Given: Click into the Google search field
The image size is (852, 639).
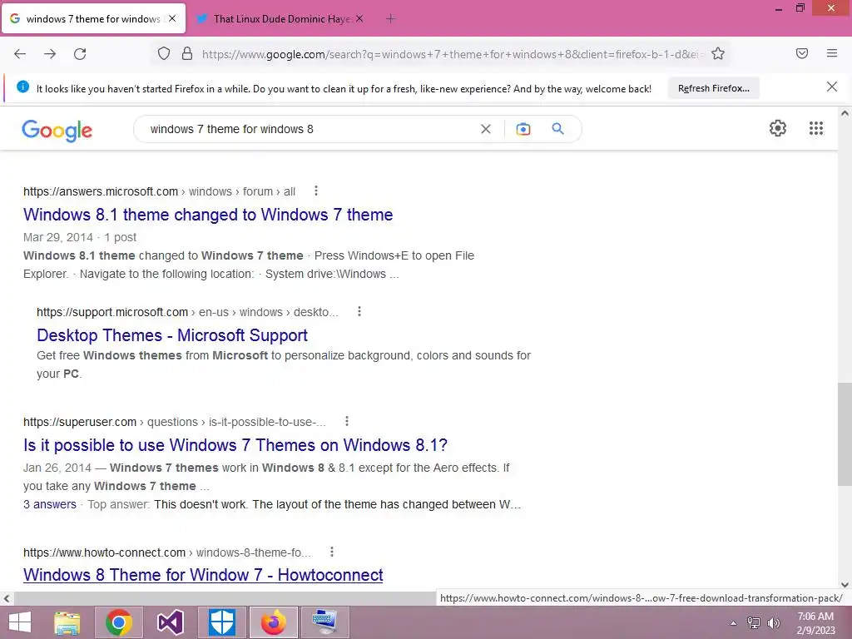Looking at the screenshot, I should 310,129.
